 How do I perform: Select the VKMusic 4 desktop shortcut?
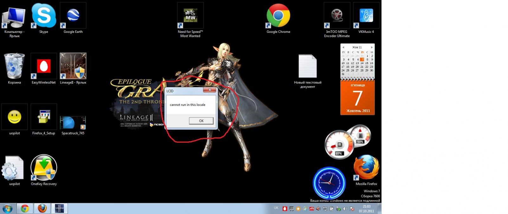pos(366,18)
